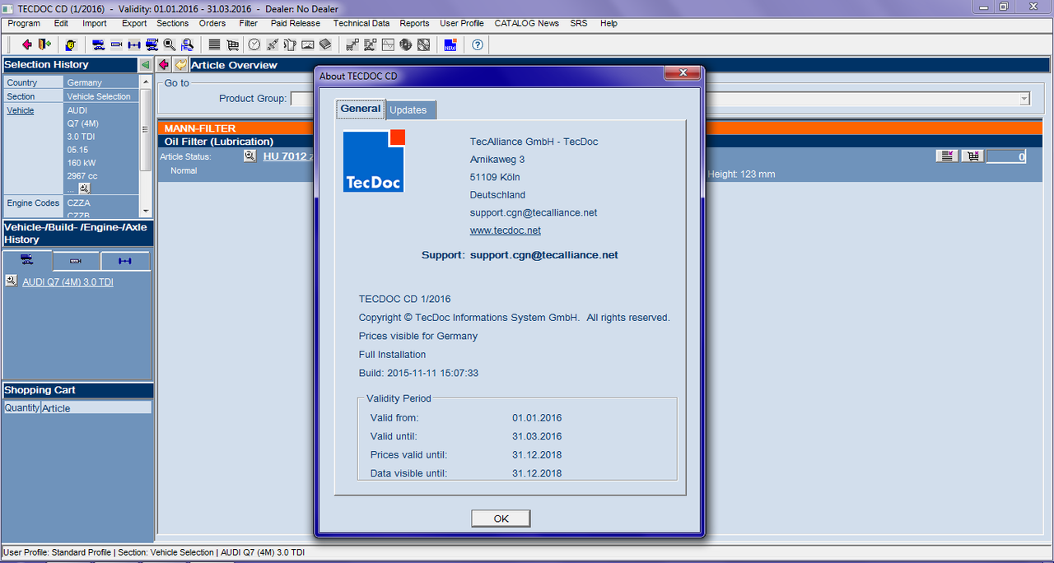
Task: Click the add-to-list icon in article row
Action: 947,156
